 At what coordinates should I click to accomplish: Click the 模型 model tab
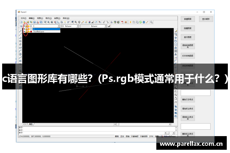pyautogui.click(x=31, y=124)
